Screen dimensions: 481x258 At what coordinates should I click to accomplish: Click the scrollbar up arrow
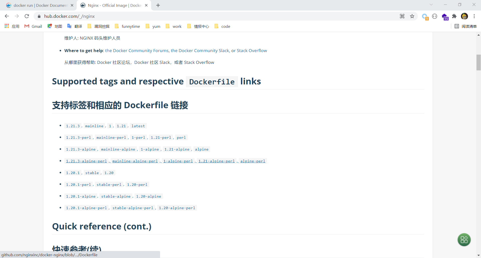click(x=478, y=35)
